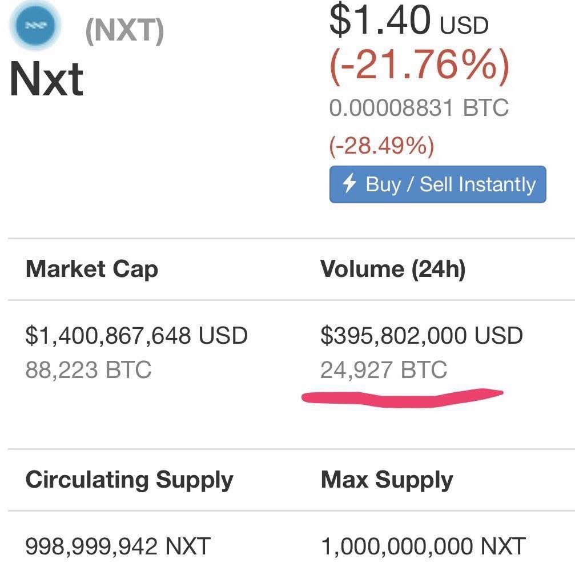
Task: Click the 0.00008831 BTC price value
Action: point(419,107)
